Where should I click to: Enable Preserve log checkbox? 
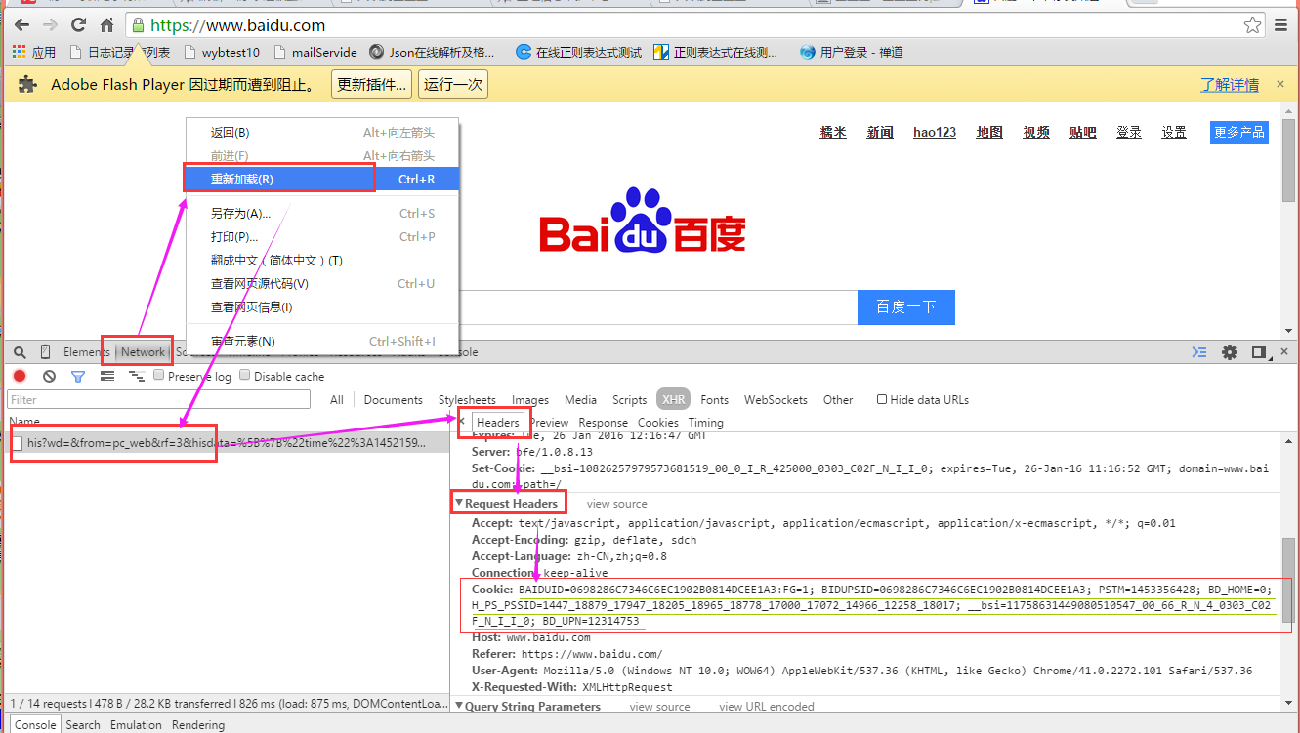point(159,376)
